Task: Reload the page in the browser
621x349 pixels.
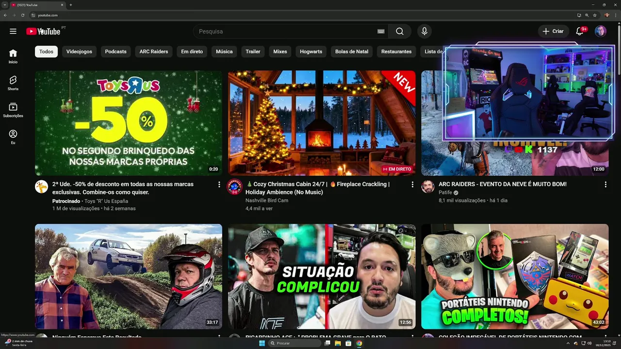Action: pyautogui.click(x=22, y=15)
